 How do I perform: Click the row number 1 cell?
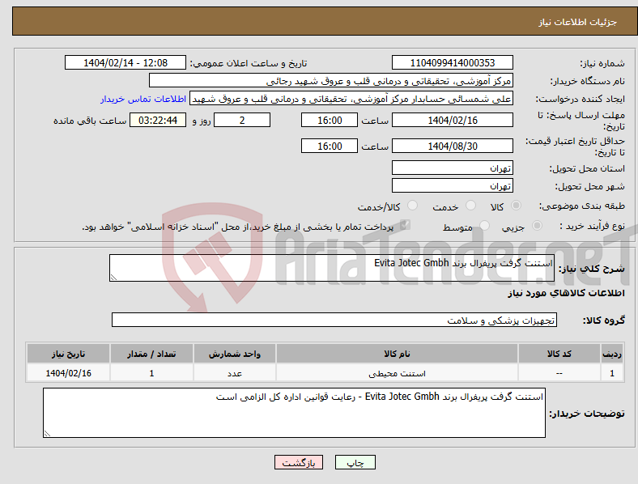point(612,373)
